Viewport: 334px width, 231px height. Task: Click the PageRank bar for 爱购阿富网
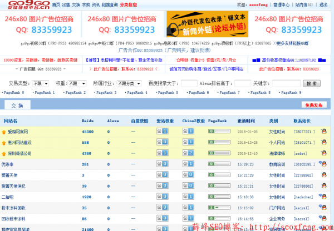point(219,132)
